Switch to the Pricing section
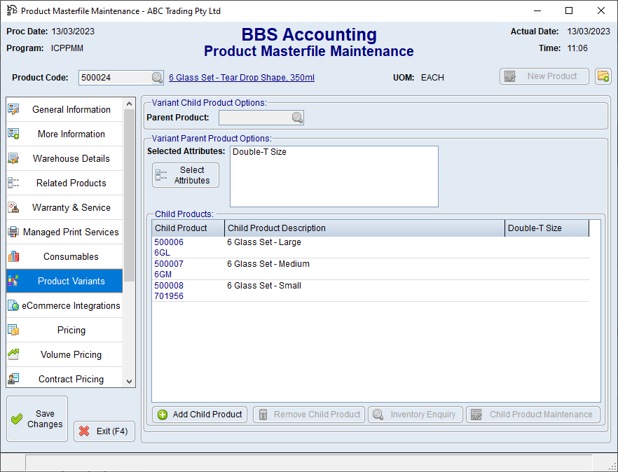Screen dimensions: 618x472 [x=71, y=330]
